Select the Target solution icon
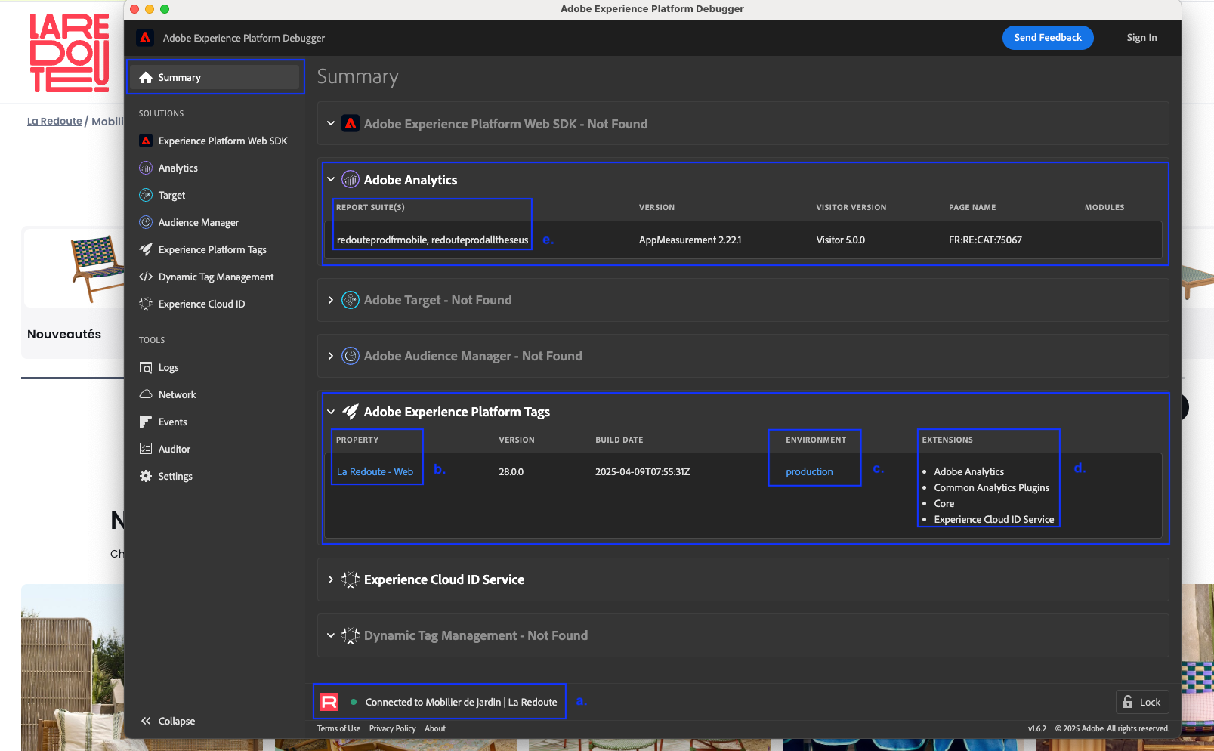Viewport: 1214px width, 751px height. click(146, 195)
